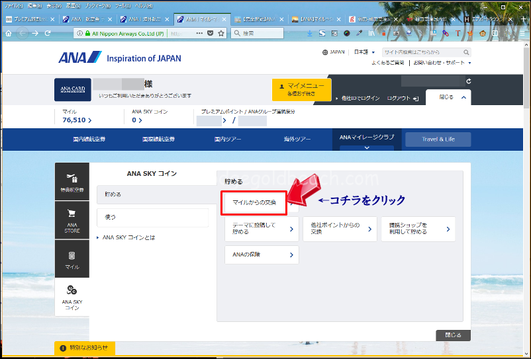Open the Firefox library icon
Screen dimensions: 531x359
coord(371,33)
